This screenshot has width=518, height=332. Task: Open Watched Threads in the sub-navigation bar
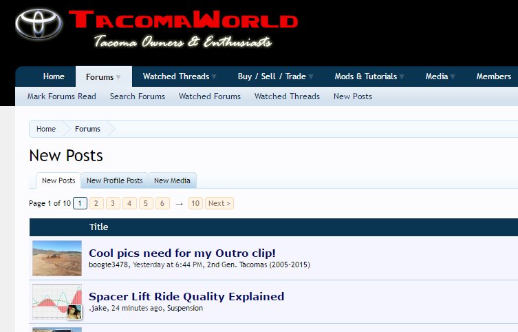[287, 96]
